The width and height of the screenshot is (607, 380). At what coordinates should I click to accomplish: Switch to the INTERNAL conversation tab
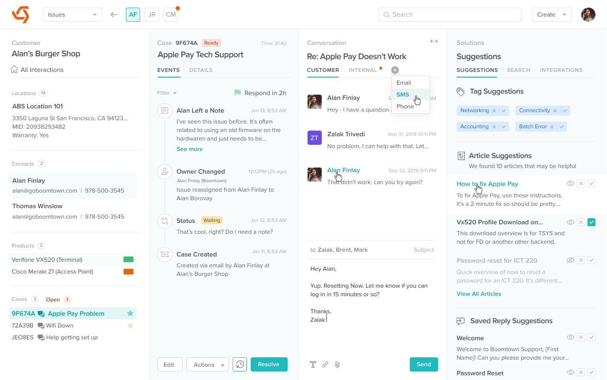click(x=363, y=70)
